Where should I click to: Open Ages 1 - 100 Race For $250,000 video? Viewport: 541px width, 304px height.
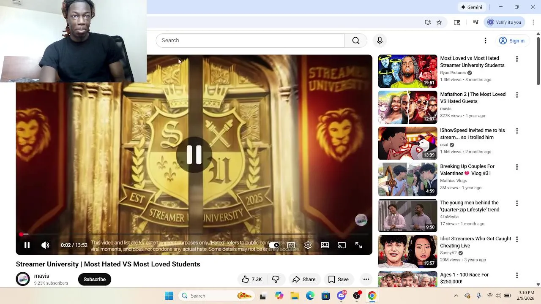464,278
